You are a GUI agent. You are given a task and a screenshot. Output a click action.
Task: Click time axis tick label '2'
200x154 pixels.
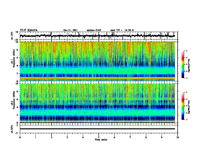click(x=52, y=137)
